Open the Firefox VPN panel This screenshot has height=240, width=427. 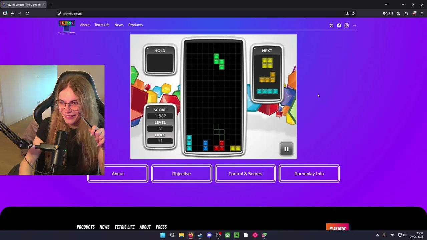click(x=388, y=13)
